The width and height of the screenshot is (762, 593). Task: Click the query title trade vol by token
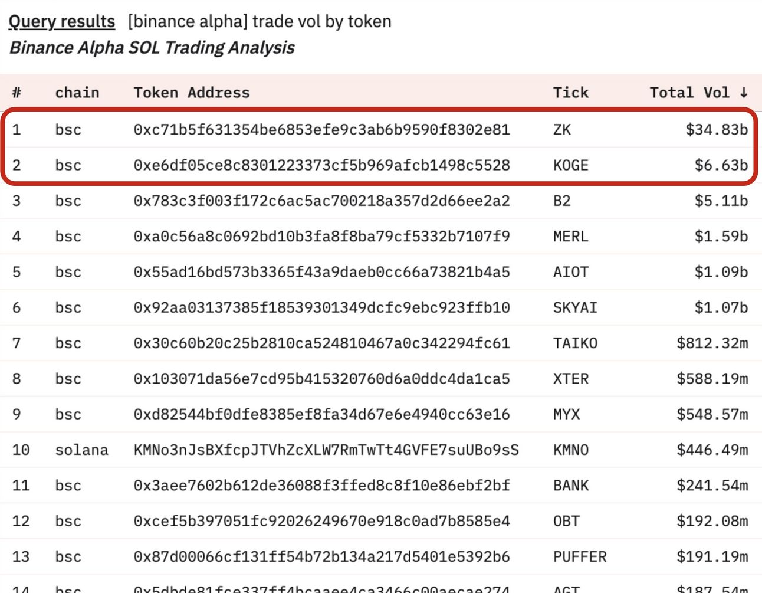point(322,22)
